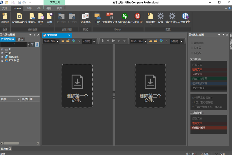
Task: Switch to the 编辑 ribbon tab
Action: coord(49,8)
